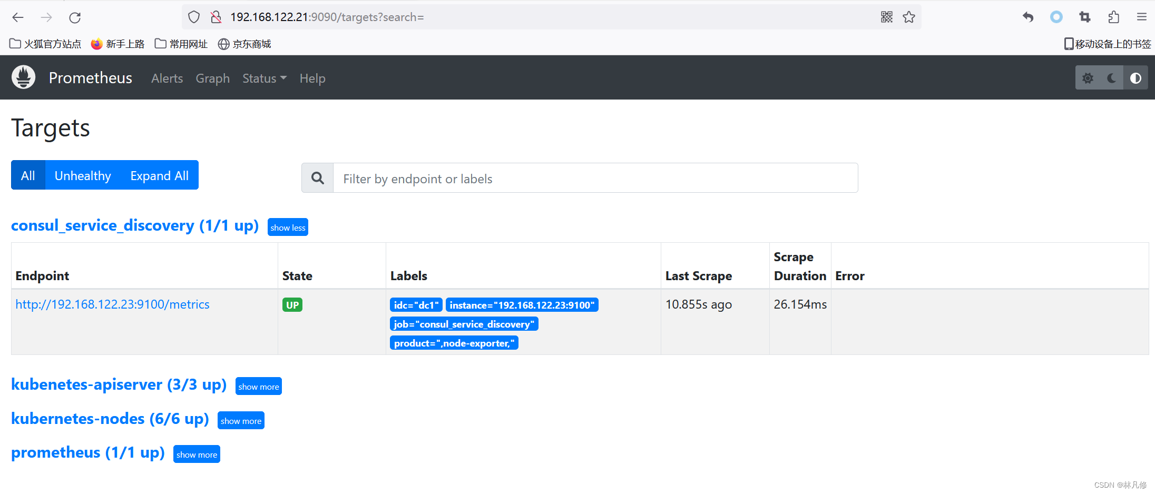Image resolution: width=1155 pixels, height=494 pixels.
Task: Click kubenetes-apiserver (3/3 up) heading
Action: point(119,385)
